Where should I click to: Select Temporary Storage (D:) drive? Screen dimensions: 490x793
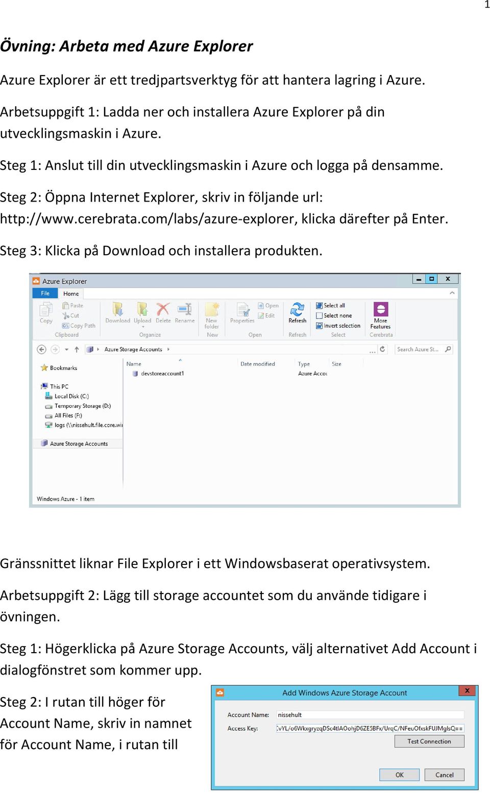coord(78,406)
